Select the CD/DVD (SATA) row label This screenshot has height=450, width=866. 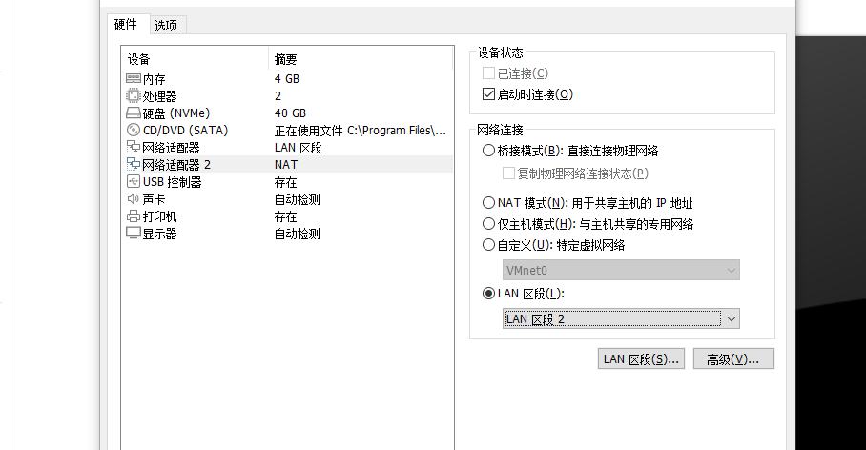click(185, 131)
